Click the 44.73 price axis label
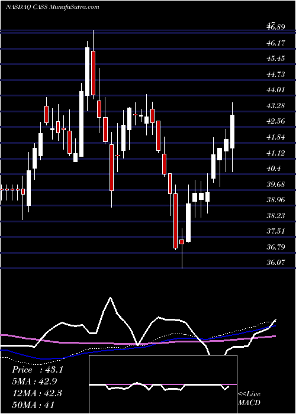296x414 pixels. tap(276, 74)
